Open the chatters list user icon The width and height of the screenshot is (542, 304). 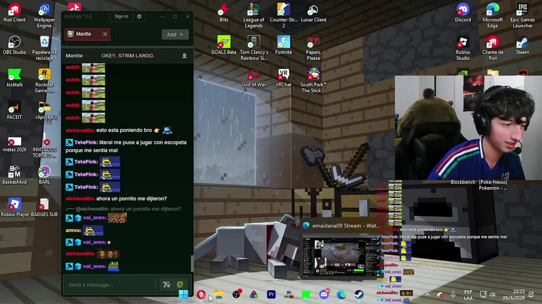pyautogui.click(x=184, y=56)
